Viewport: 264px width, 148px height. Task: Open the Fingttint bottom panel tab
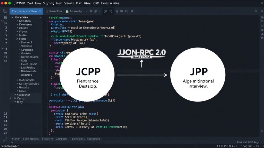click(47, 139)
